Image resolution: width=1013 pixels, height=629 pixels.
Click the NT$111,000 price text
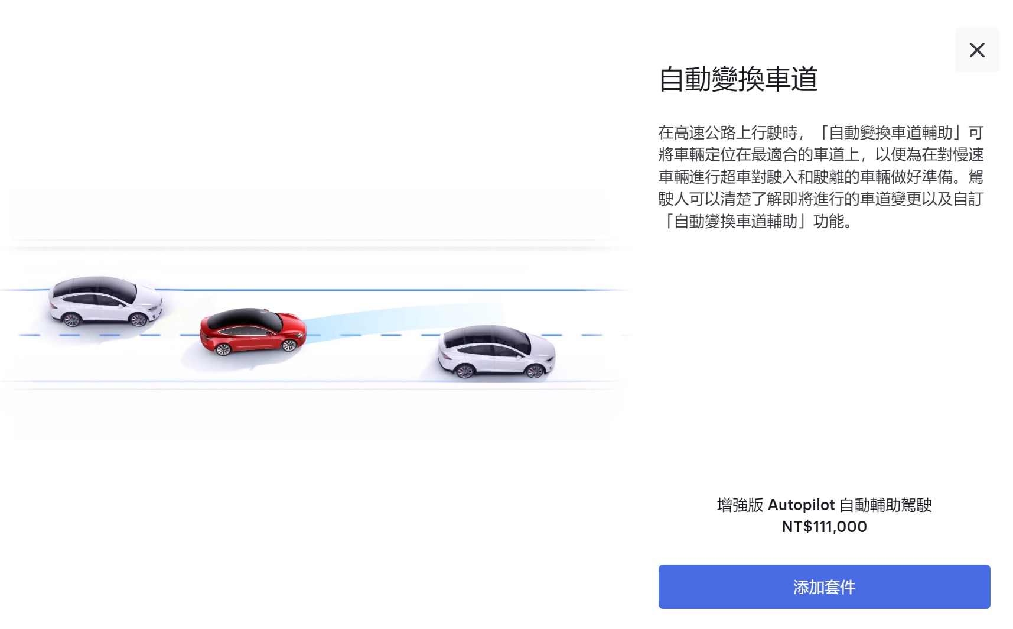pos(824,527)
